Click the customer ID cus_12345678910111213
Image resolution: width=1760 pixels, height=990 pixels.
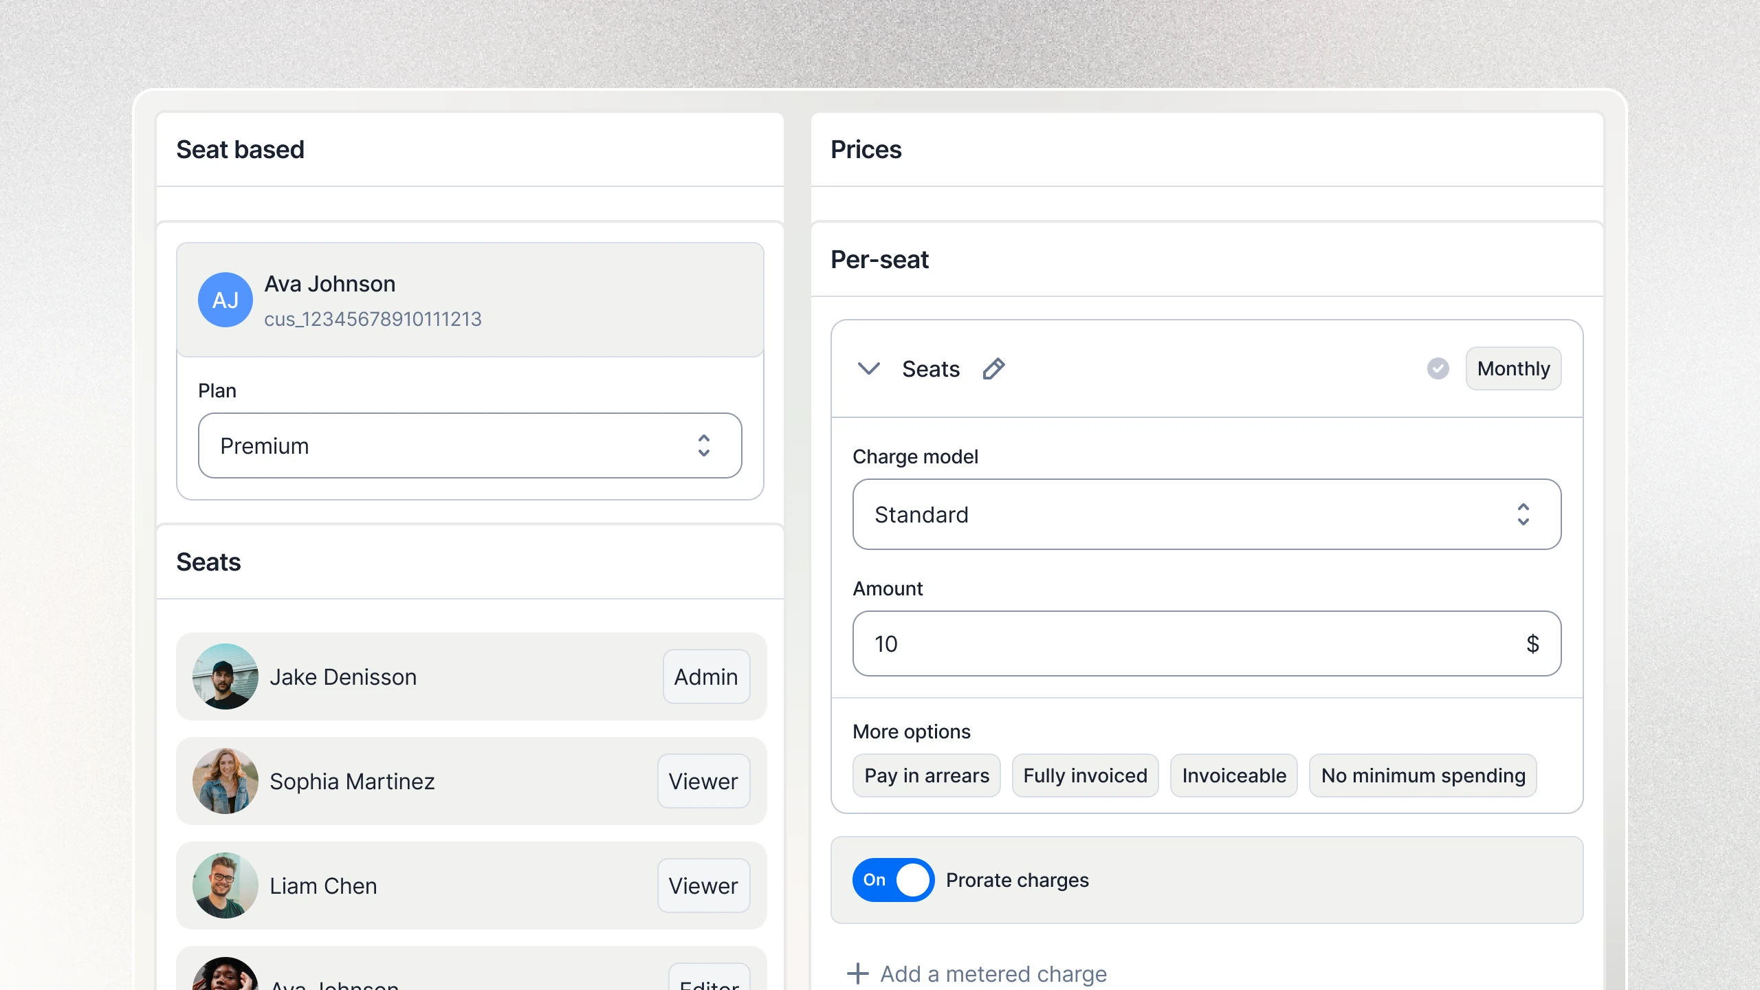[x=373, y=319]
